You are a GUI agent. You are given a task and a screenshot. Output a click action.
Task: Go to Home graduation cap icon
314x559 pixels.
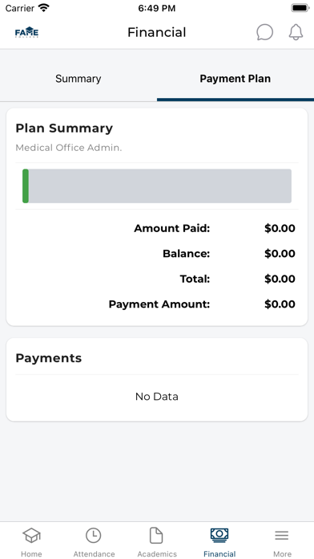coord(31,536)
